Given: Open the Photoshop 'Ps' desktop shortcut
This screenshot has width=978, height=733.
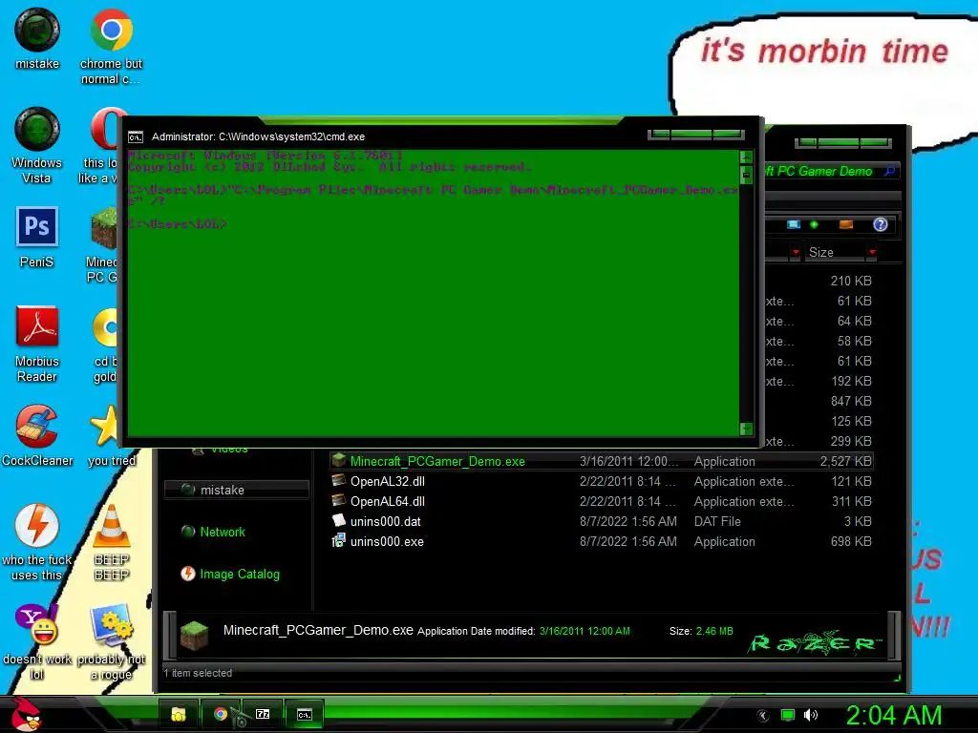Looking at the screenshot, I should pyautogui.click(x=37, y=237).
